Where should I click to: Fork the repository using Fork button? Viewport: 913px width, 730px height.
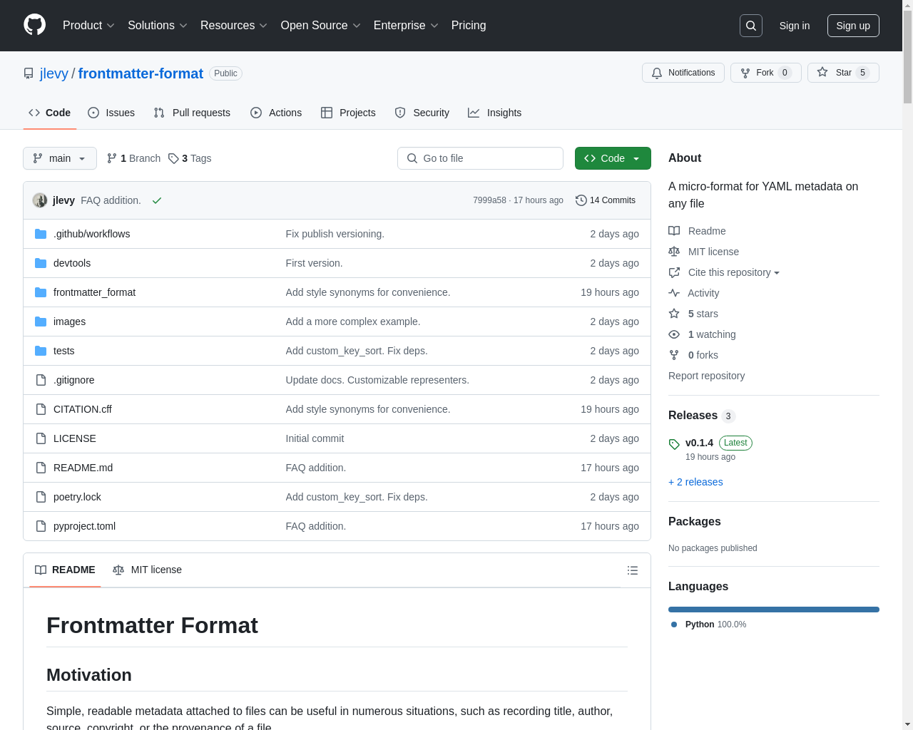click(766, 73)
